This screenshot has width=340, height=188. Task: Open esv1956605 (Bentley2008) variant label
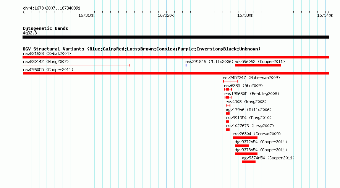pos(252,94)
